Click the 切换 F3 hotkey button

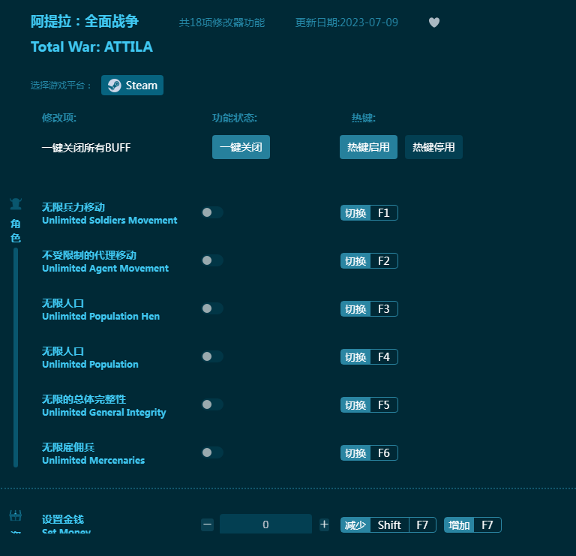[369, 308]
